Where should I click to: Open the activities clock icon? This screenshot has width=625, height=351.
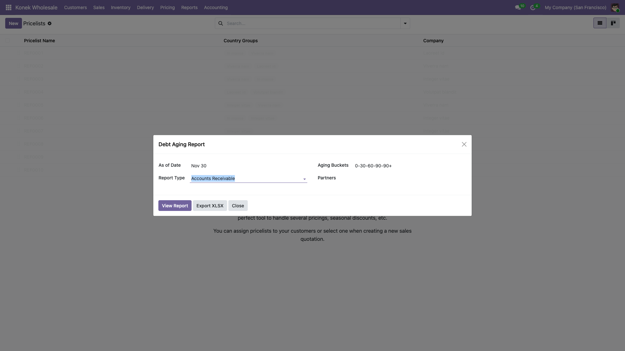click(x=533, y=7)
